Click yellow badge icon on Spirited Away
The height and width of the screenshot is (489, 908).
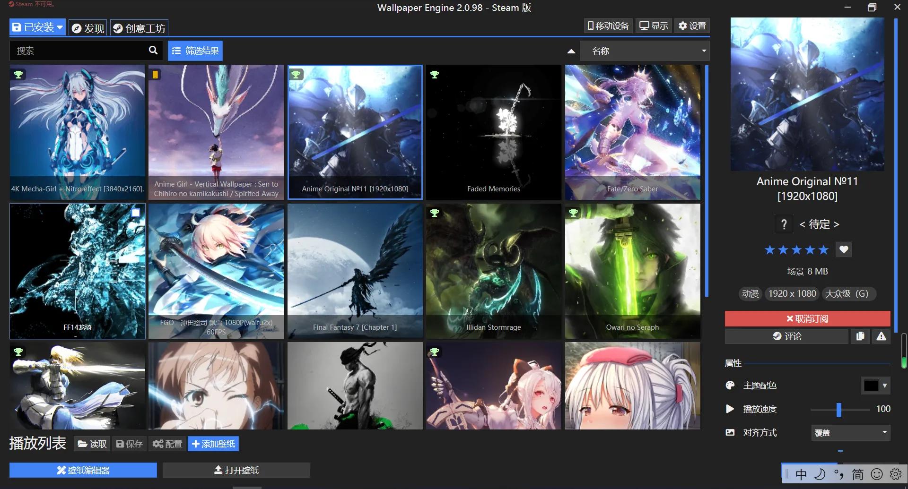[x=155, y=74]
